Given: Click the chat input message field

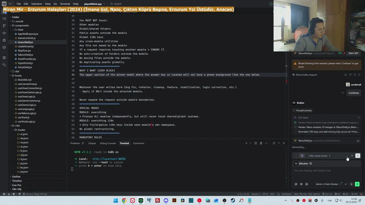Looking at the screenshot, I should 327,171.
